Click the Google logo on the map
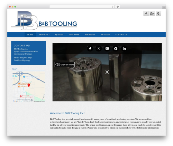 (16, 101)
